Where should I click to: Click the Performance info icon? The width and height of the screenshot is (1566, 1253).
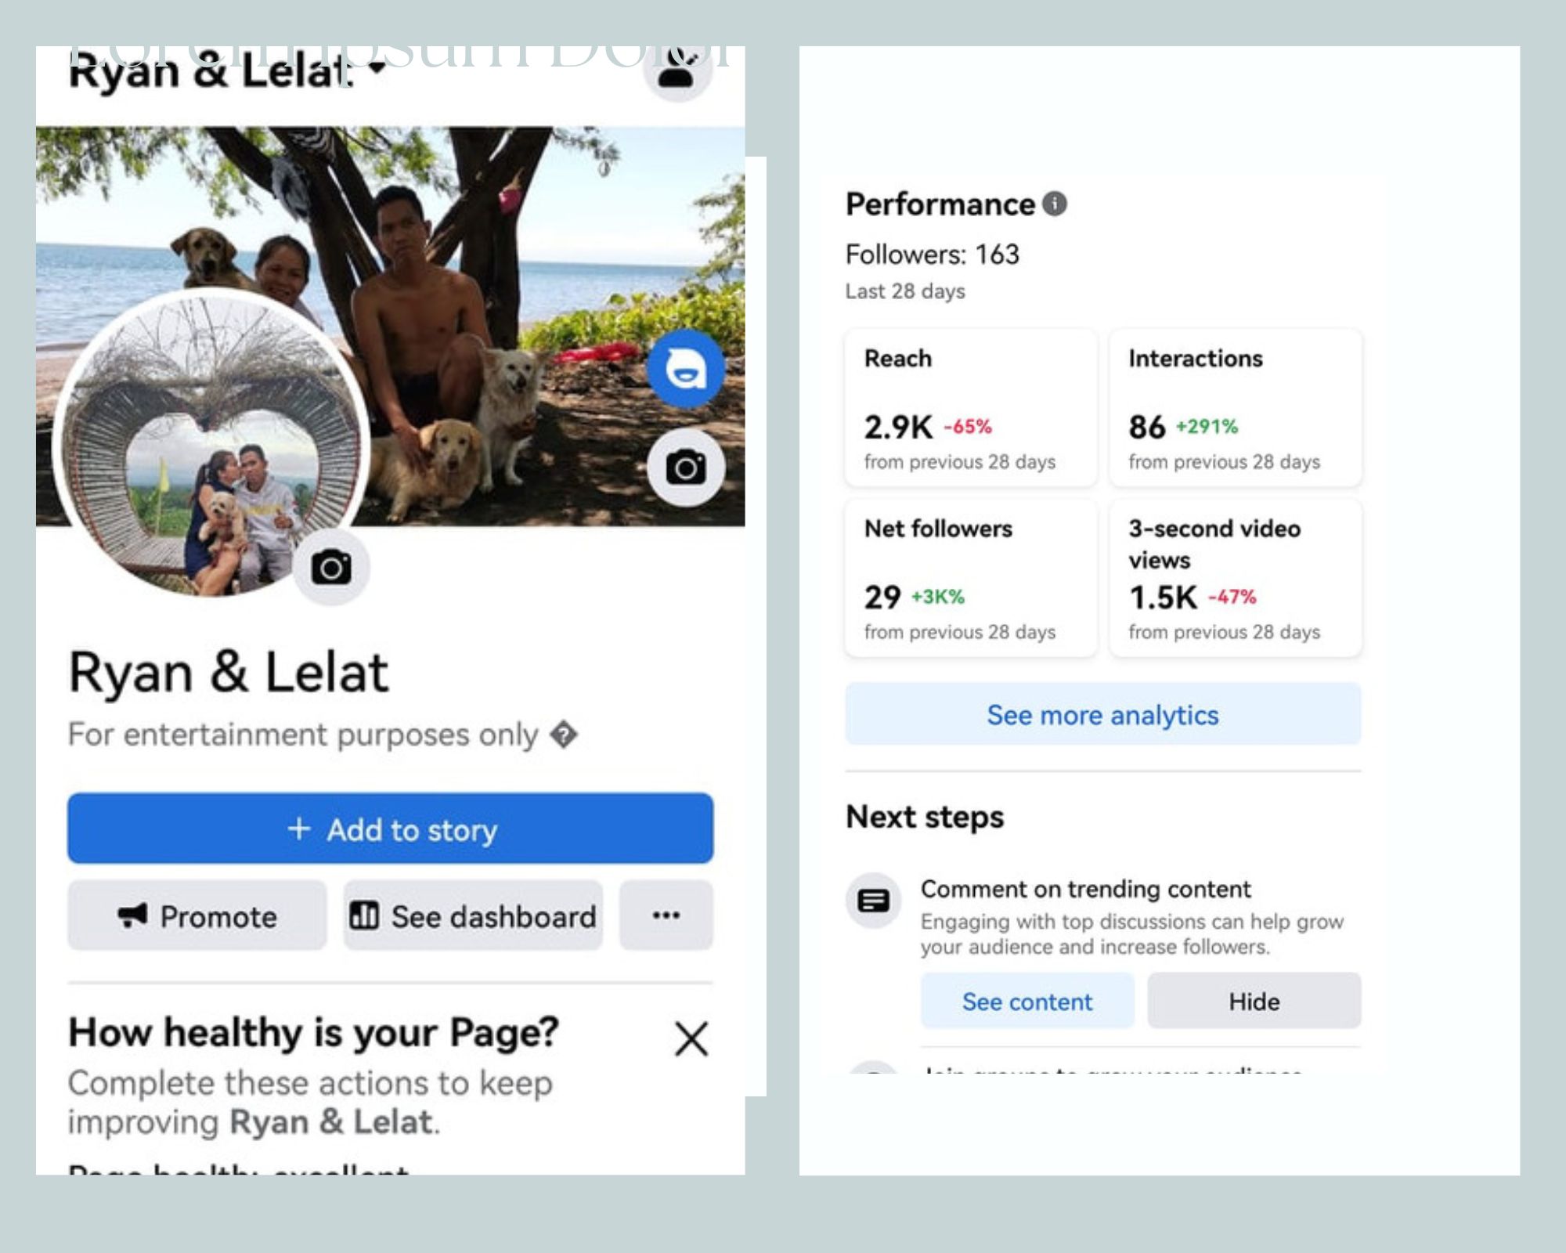[x=1055, y=204]
